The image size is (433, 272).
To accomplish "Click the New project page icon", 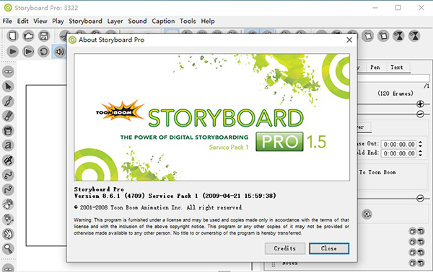I will (x=12, y=36).
